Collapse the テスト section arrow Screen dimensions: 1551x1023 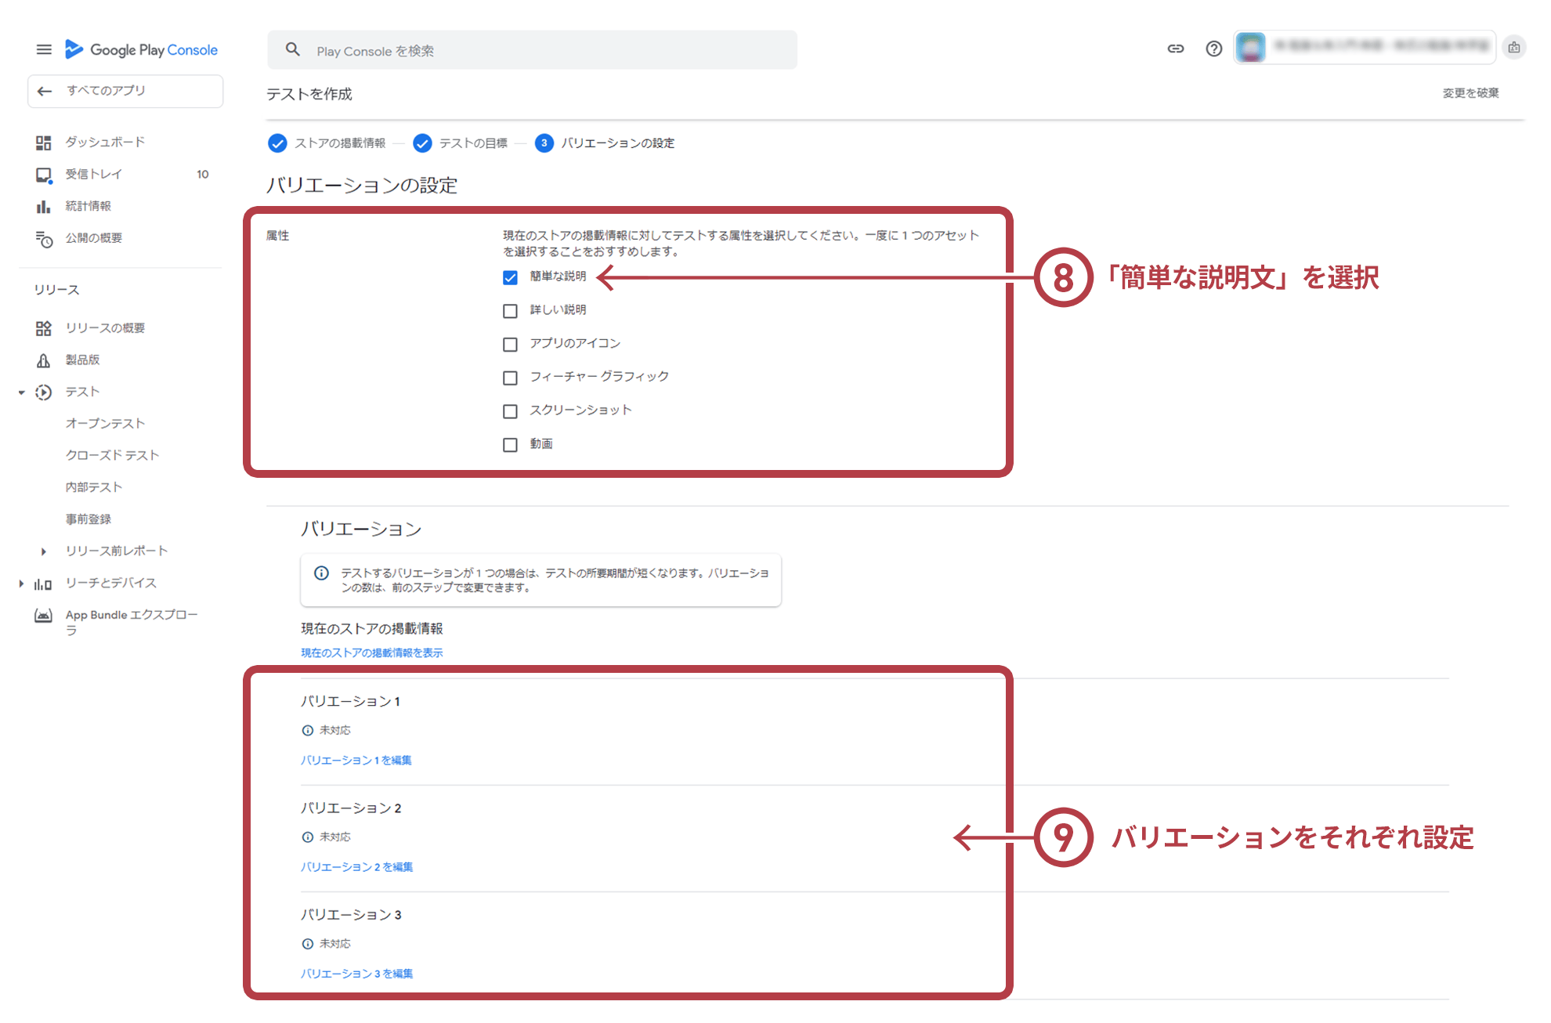(22, 392)
